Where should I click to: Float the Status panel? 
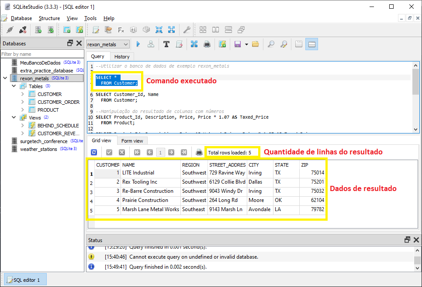pos(408,240)
